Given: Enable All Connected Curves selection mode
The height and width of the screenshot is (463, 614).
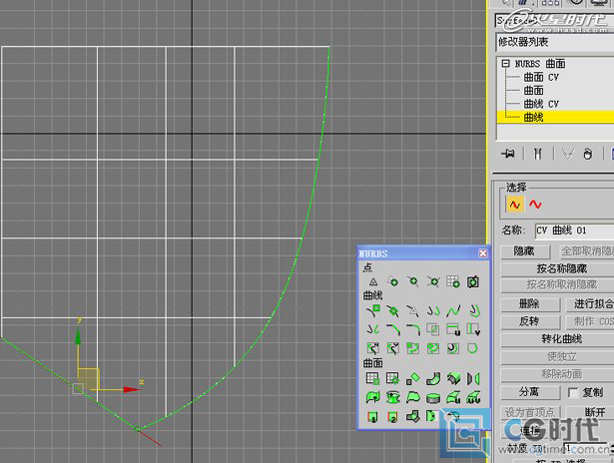Looking at the screenshot, I should pyautogui.click(x=535, y=205).
